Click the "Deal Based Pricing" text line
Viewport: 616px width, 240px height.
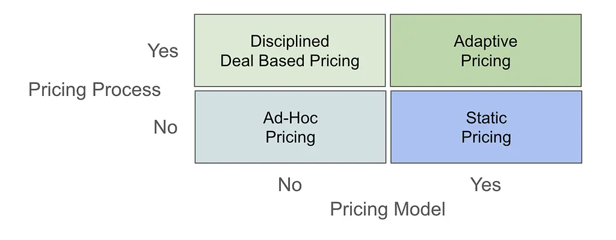[290, 61]
